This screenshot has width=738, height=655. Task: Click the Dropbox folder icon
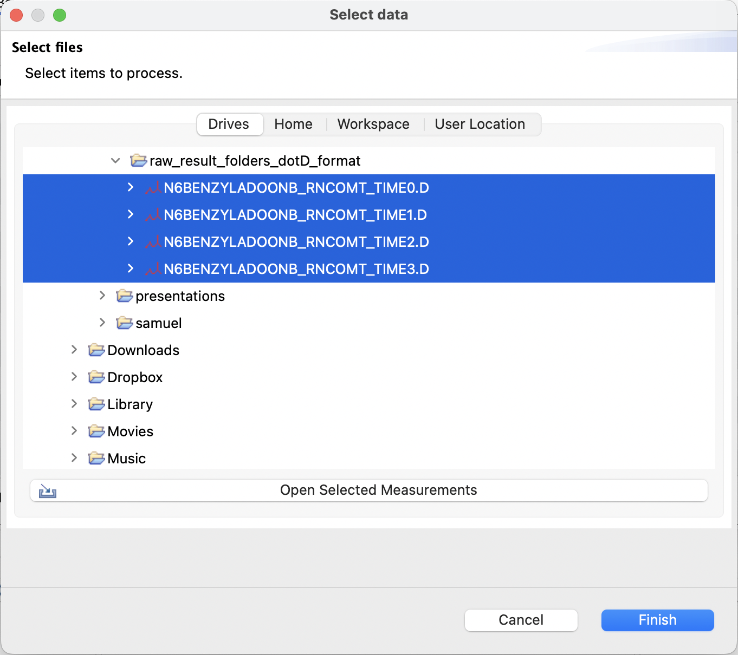pyautogui.click(x=96, y=377)
